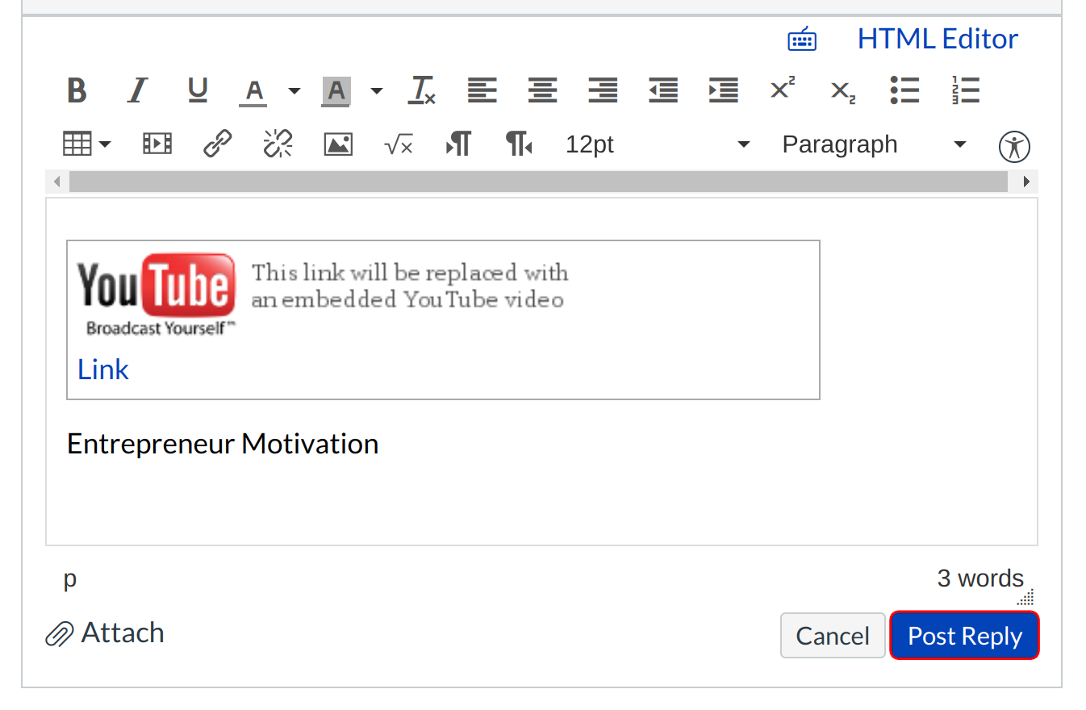Remove link with unlink icon
Viewport: 1086px width, 710px height.
coord(278,145)
